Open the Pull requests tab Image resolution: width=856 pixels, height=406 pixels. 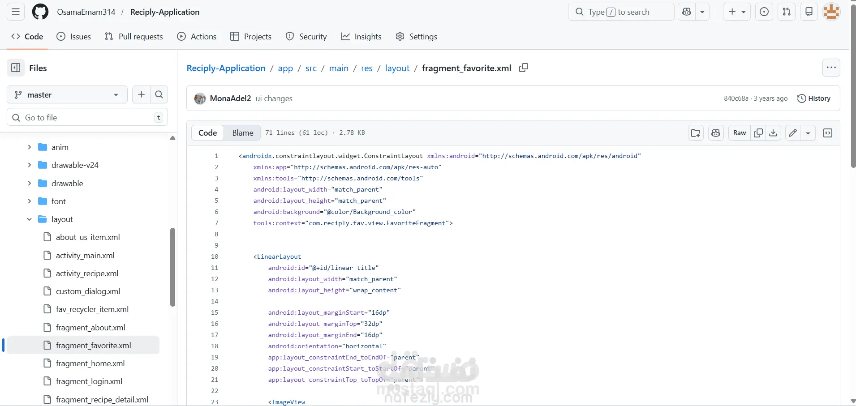133,36
